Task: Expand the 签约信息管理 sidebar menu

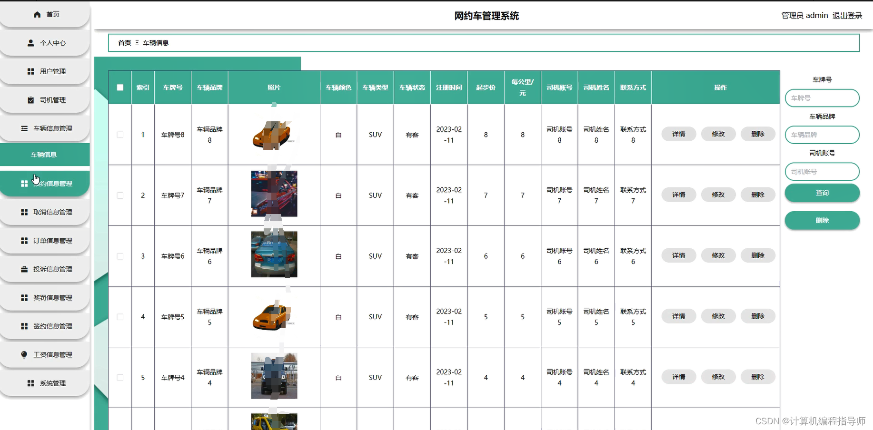Action: point(45,326)
